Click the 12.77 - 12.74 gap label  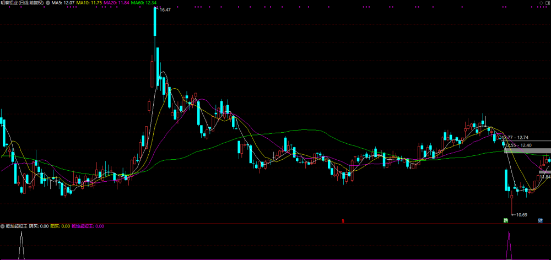click(x=515, y=137)
